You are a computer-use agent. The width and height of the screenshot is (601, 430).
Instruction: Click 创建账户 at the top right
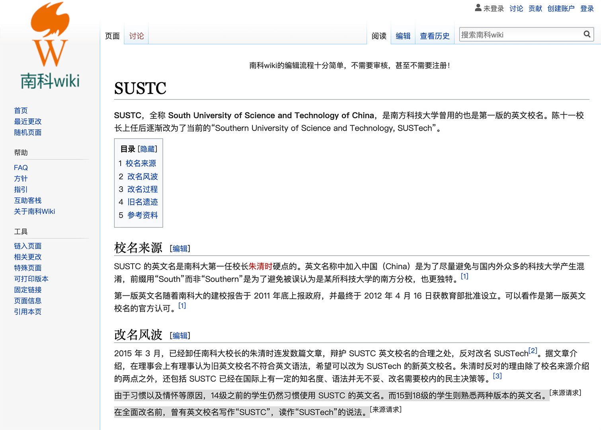[561, 8]
